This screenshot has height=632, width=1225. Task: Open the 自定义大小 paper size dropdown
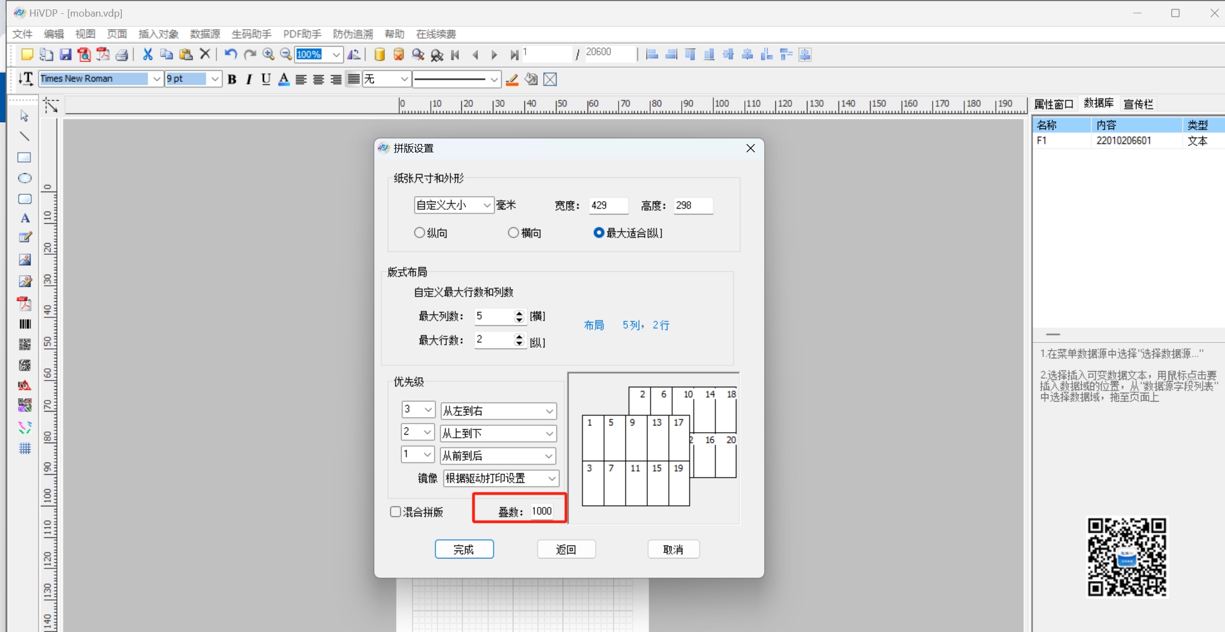(x=454, y=205)
